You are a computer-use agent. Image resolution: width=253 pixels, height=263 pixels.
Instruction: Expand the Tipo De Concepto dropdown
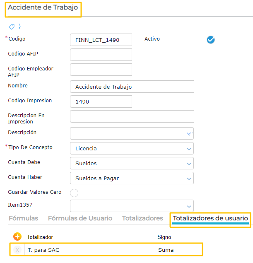(x=189, y=148)
